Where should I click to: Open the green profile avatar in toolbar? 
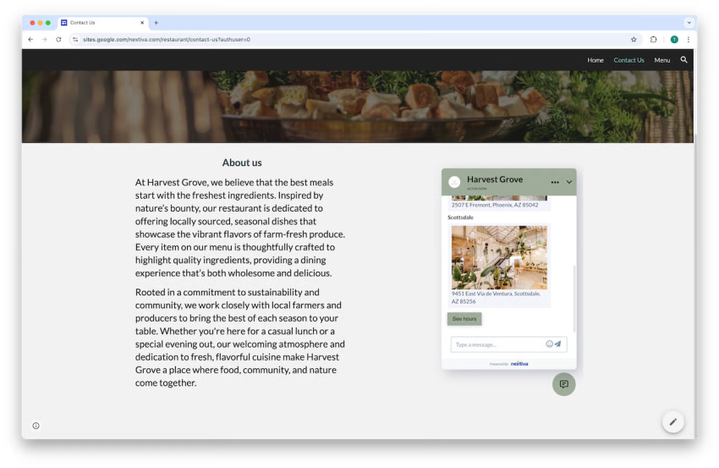[x=674, y=40]
